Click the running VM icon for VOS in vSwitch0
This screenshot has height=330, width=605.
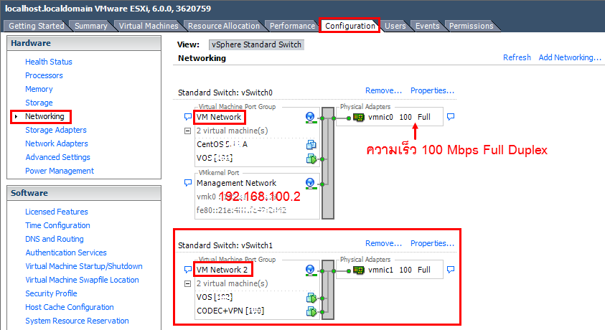(x=311, y=159)
